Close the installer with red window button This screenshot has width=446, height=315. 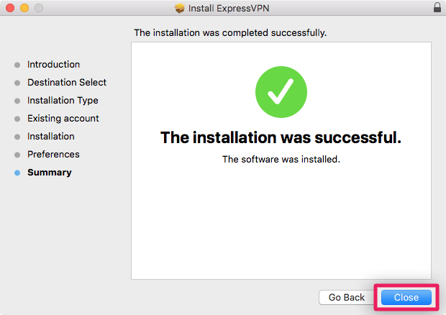(10, 8)
